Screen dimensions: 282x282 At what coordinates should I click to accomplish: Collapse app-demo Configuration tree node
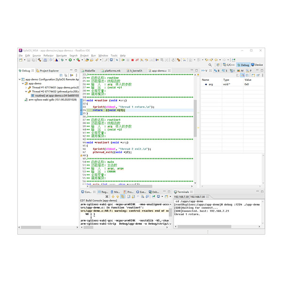pos(21,80)
